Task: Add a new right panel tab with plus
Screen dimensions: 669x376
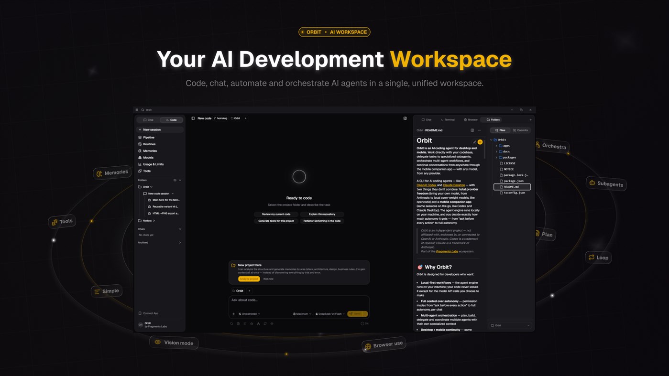Action: tap(530, 119)
